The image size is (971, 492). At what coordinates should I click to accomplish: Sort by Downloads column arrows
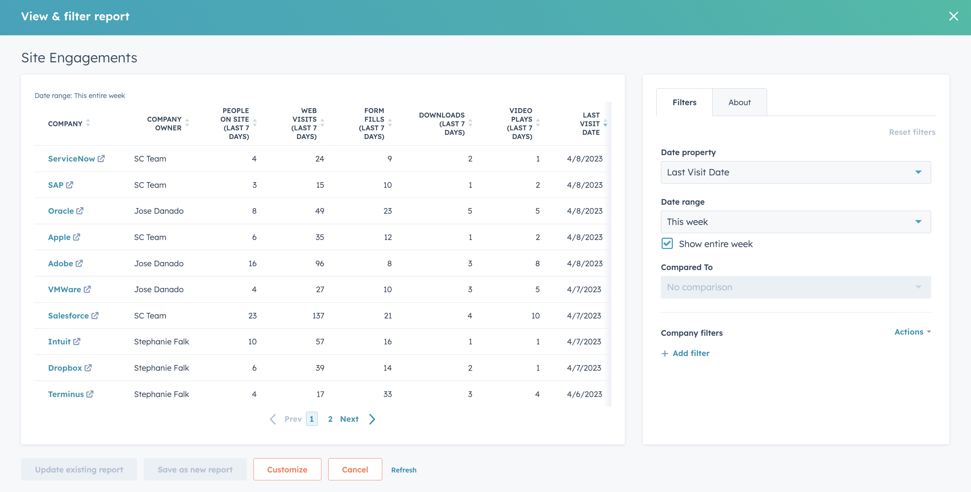tap(470, 122)
